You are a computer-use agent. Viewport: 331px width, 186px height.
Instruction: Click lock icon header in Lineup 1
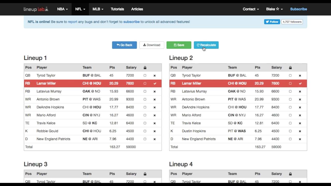[x=145, y=68]
